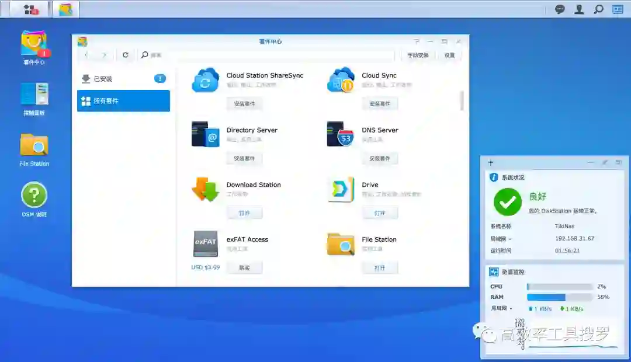Open Drive via its button
This screenshot has width=631, height=362.
(x=380, y=213)
